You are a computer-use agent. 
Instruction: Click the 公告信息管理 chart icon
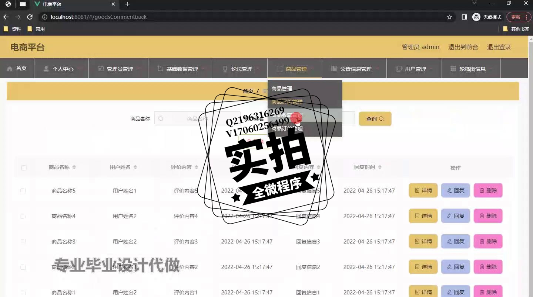pos(334,69)
